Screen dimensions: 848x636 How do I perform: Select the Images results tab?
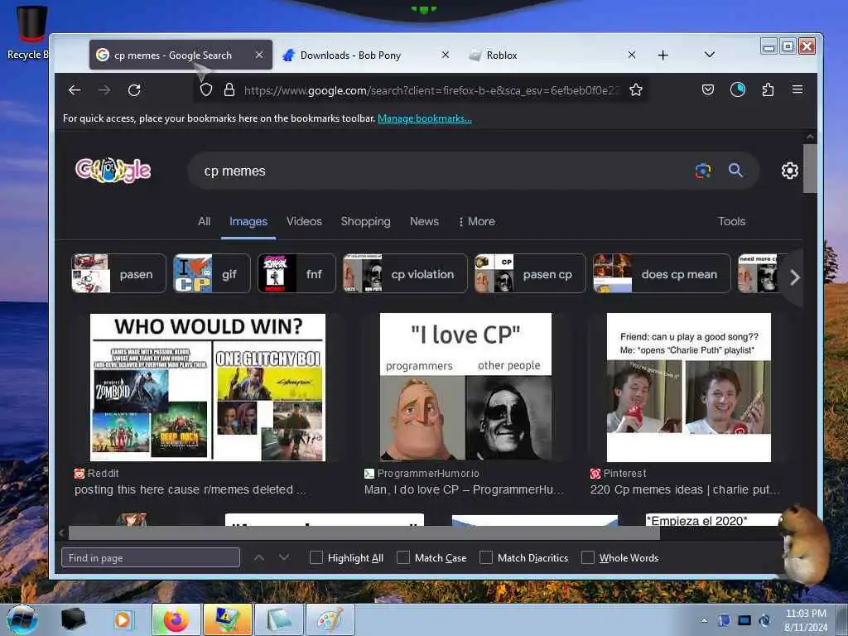pyautogui.click(x=248, y=221)
